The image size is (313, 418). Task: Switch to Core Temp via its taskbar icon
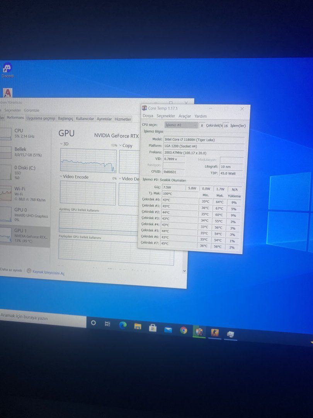[199, 332]
